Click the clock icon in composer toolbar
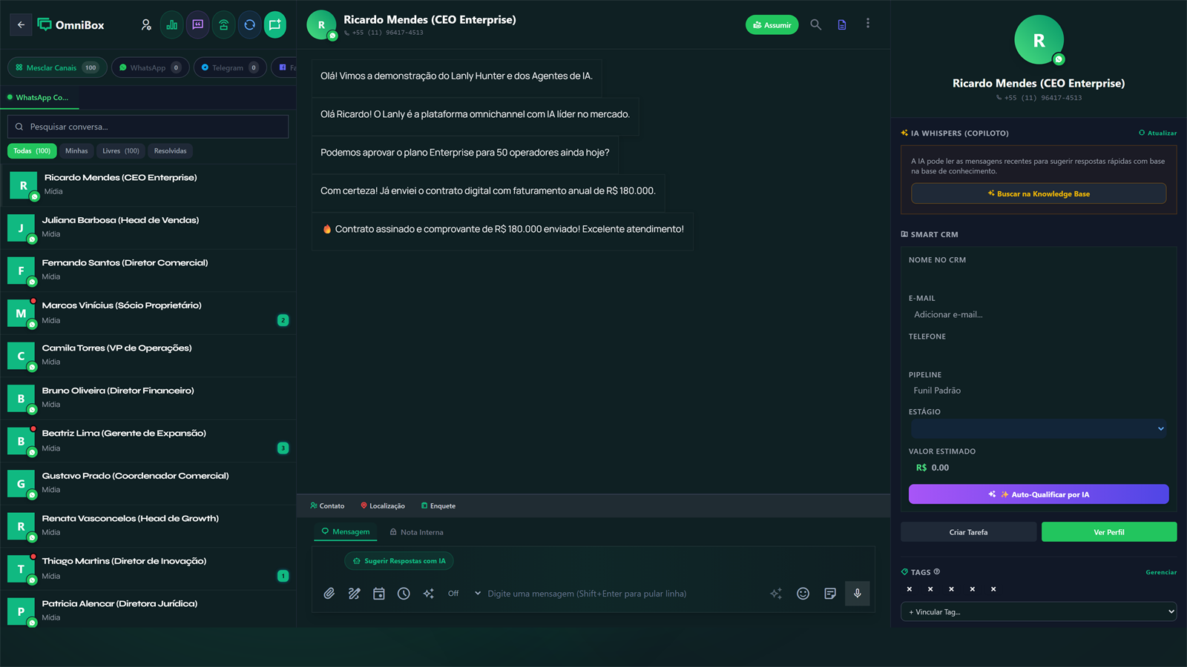This screenshot has height=667, width=1187. coord(404,594)
